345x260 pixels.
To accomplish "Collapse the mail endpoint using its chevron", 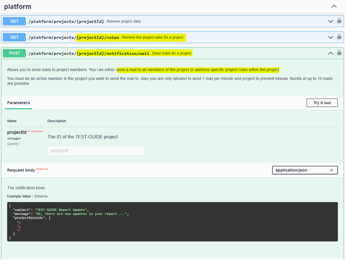I will (331, 53).
